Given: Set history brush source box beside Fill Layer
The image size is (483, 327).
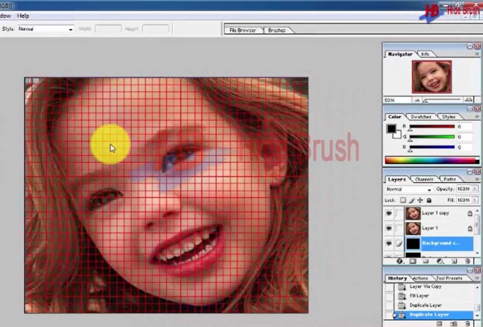Looking at the screenshot, I should (x=389, y=296).
